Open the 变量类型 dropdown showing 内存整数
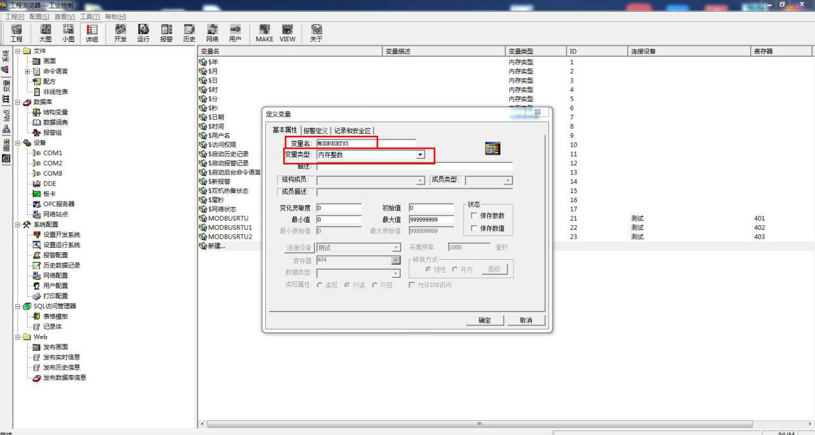 (x=420, y=155)
